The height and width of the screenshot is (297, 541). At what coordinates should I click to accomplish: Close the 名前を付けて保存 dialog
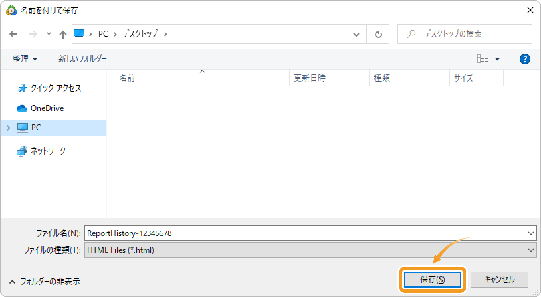(x=530, y=10)
